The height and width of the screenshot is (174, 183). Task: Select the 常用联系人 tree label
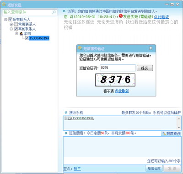click(27, 24)
